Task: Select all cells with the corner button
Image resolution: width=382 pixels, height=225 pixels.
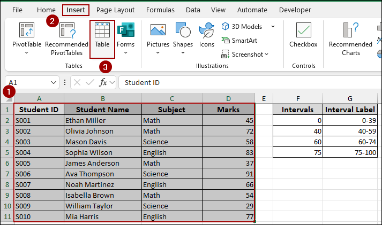Action: click(x=9, y=99)
